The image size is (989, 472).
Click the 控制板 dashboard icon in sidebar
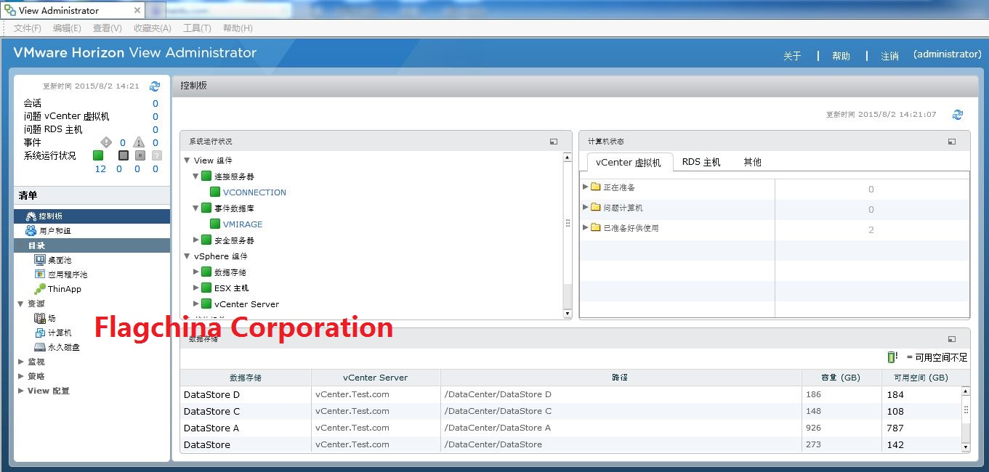pyautogui.click(x=31, y=216)
